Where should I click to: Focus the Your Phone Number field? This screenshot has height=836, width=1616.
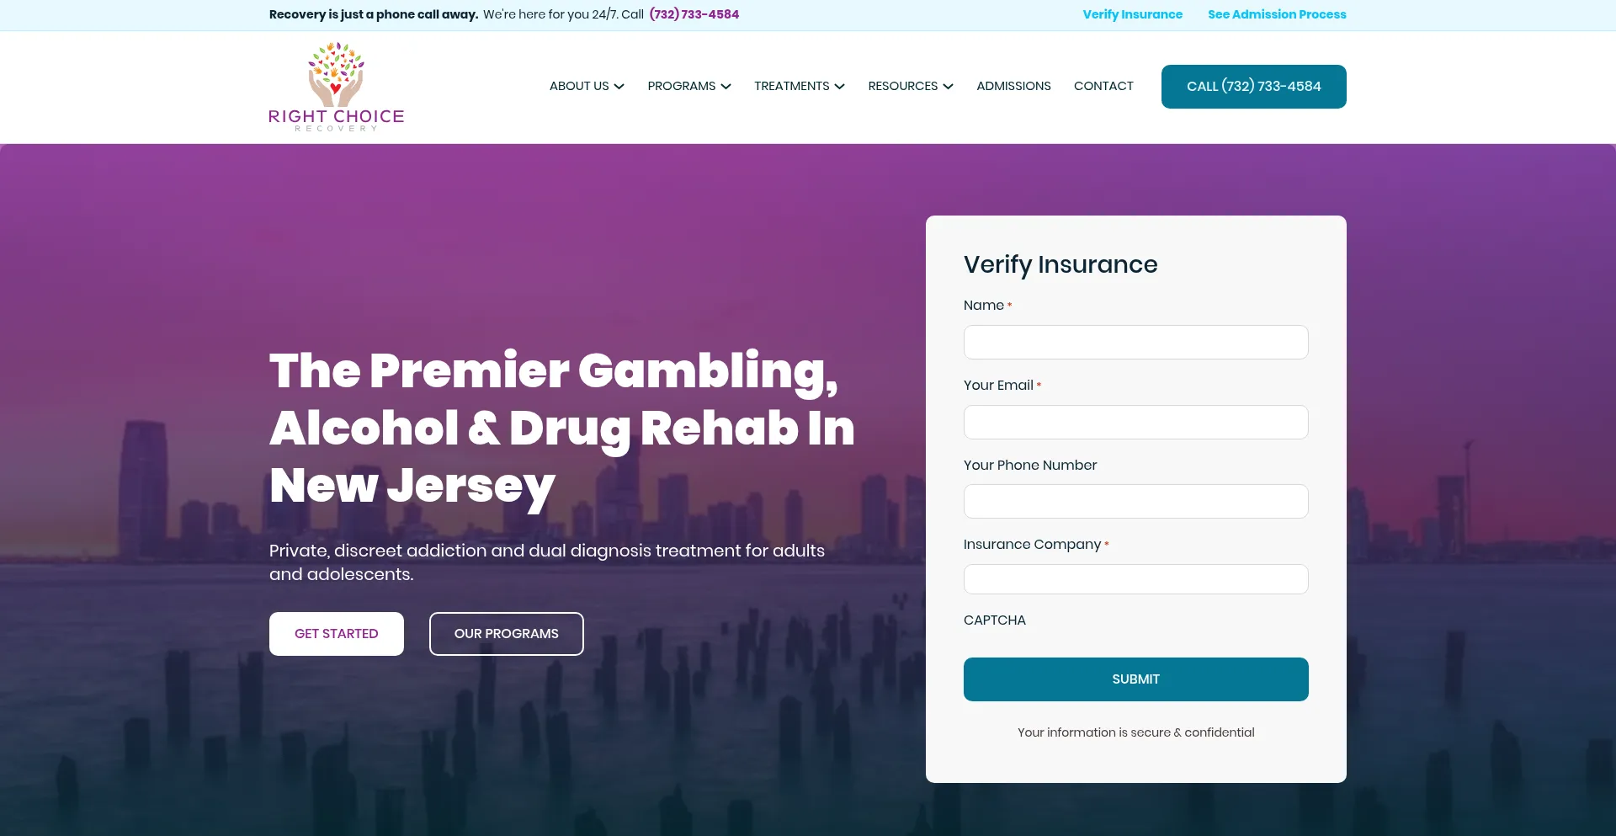pyautogui.click(x=1135, y=502)
